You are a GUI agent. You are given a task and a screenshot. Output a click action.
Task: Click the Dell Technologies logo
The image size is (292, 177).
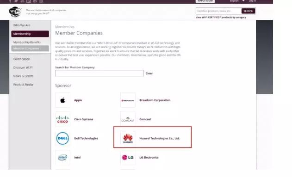[63, 138]
